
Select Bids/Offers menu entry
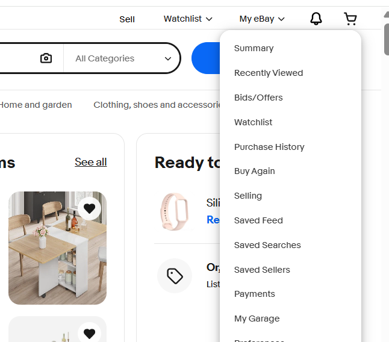[258, 98]
